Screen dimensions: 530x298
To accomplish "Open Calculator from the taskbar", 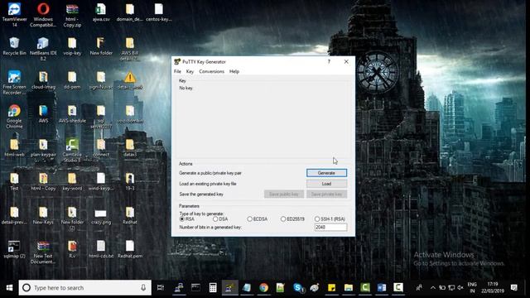I will tap(213, 287).
